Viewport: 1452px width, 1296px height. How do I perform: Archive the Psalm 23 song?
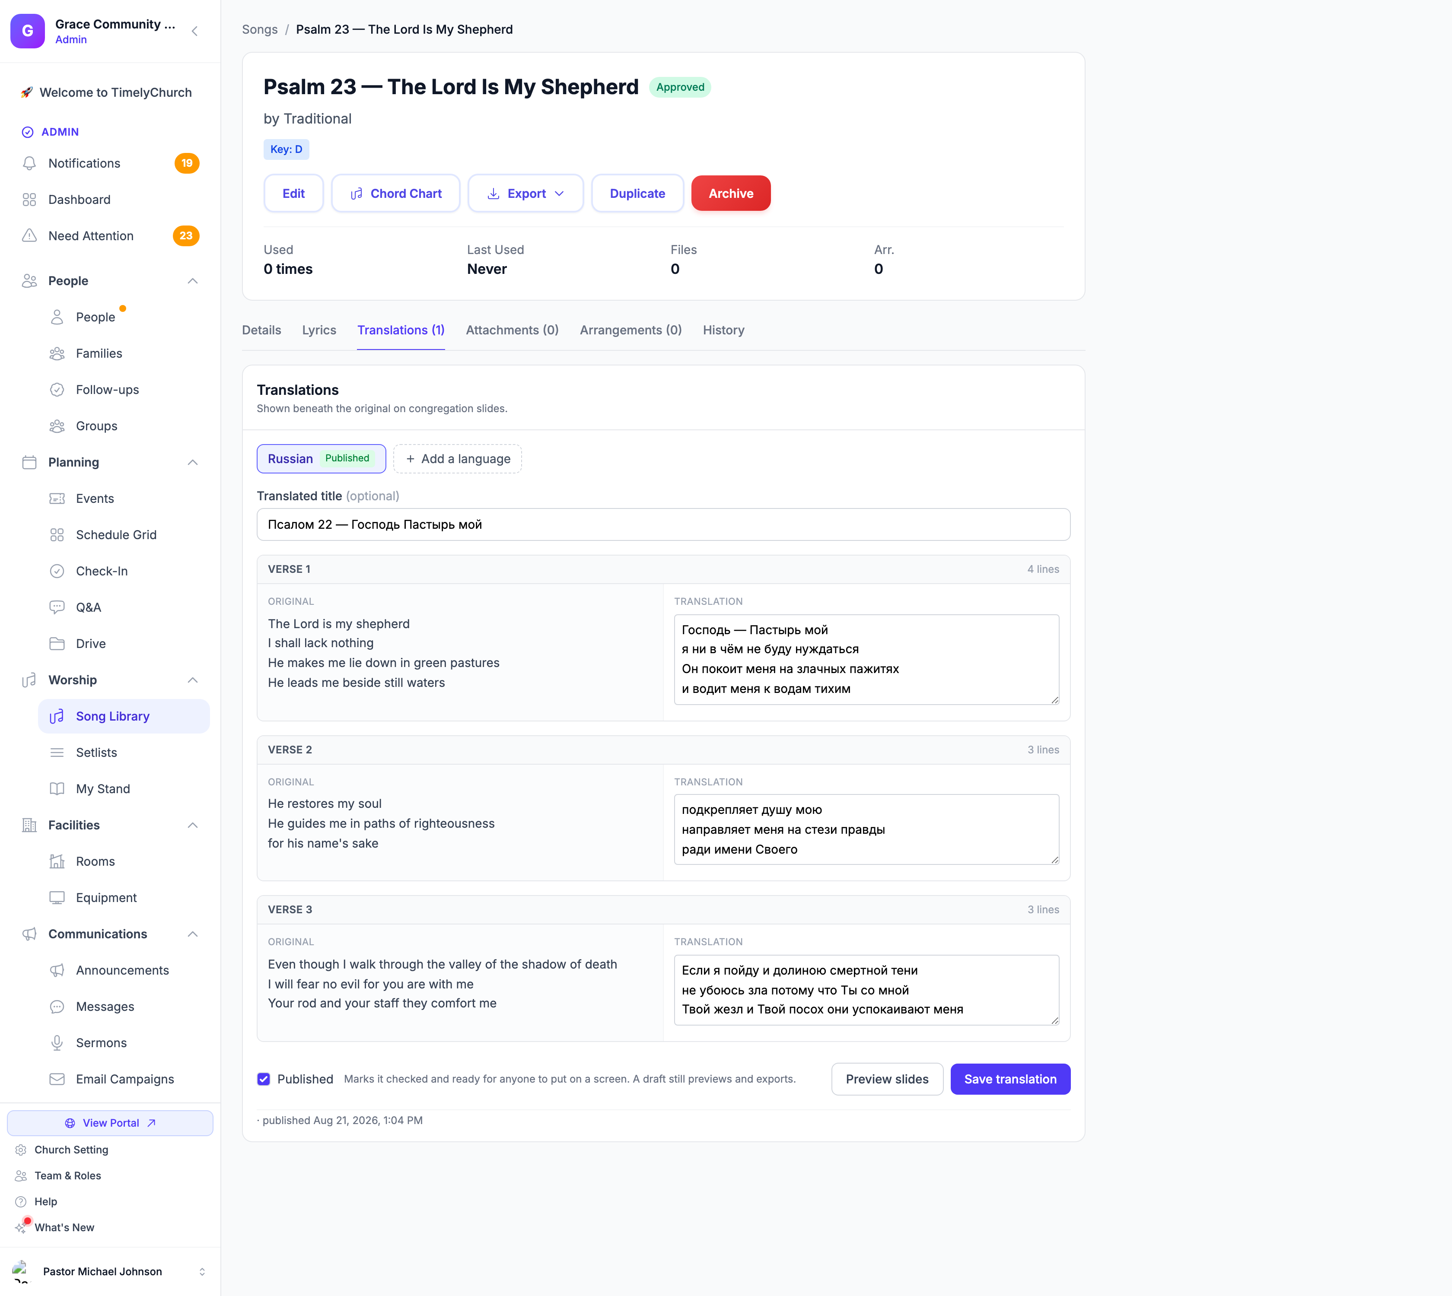pyautogui.click(x=731, y=194)
